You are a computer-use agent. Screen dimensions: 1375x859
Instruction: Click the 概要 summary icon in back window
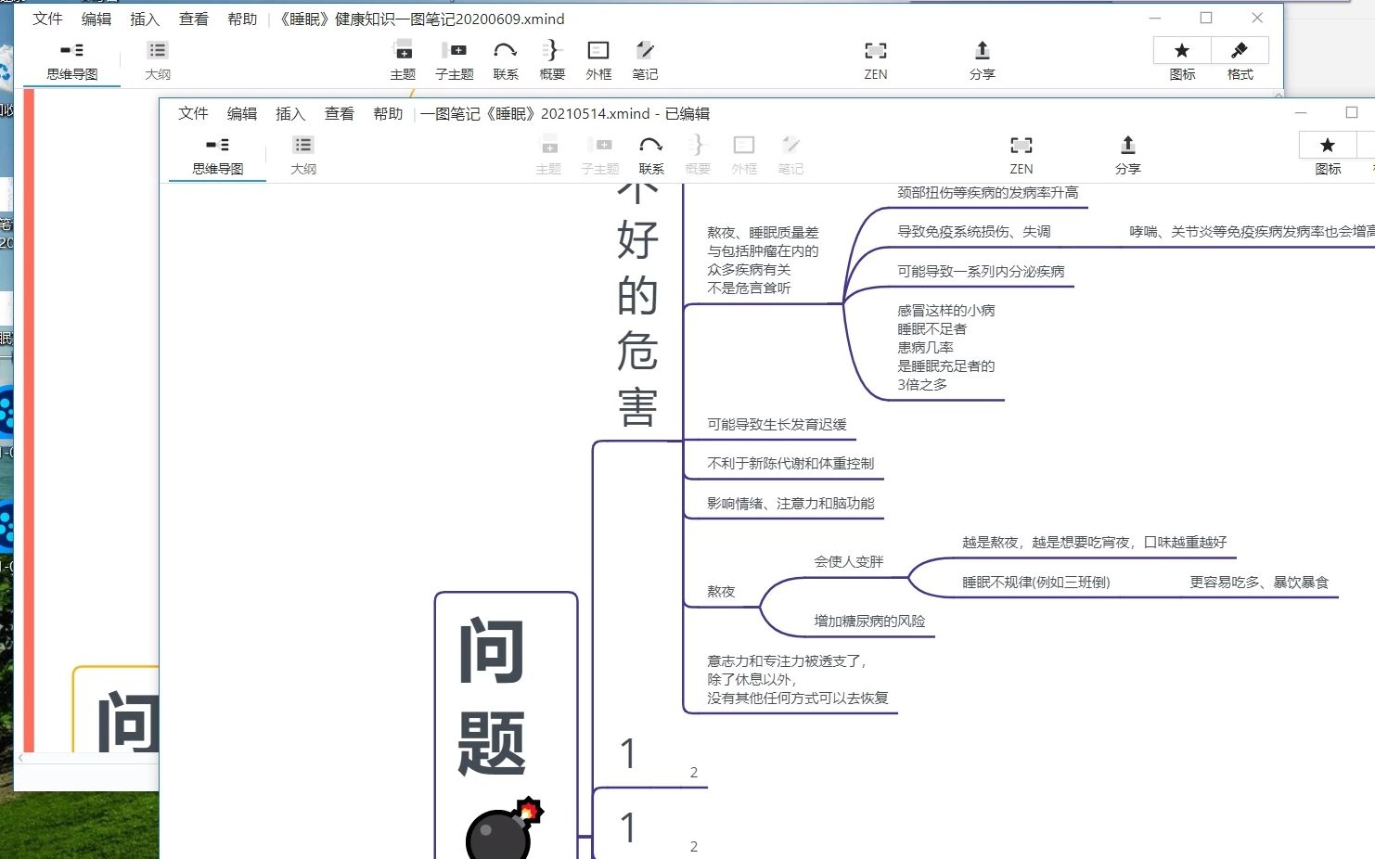coord(552,60)
